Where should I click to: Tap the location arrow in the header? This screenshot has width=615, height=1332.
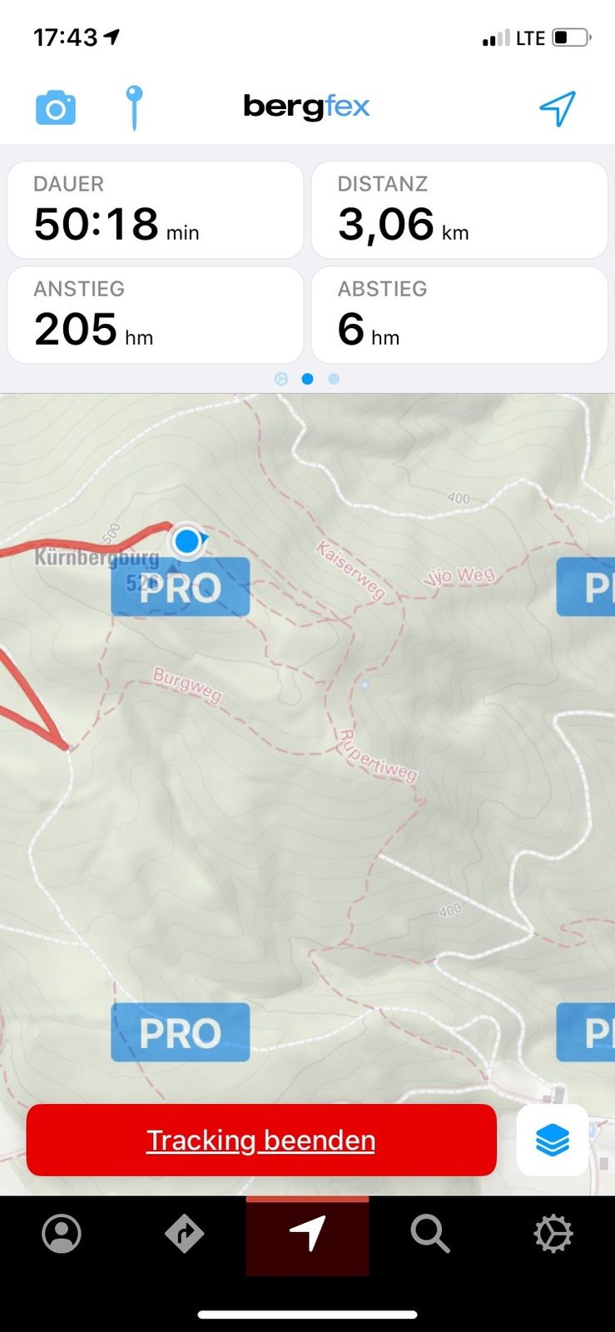click(x=558, y=108)
